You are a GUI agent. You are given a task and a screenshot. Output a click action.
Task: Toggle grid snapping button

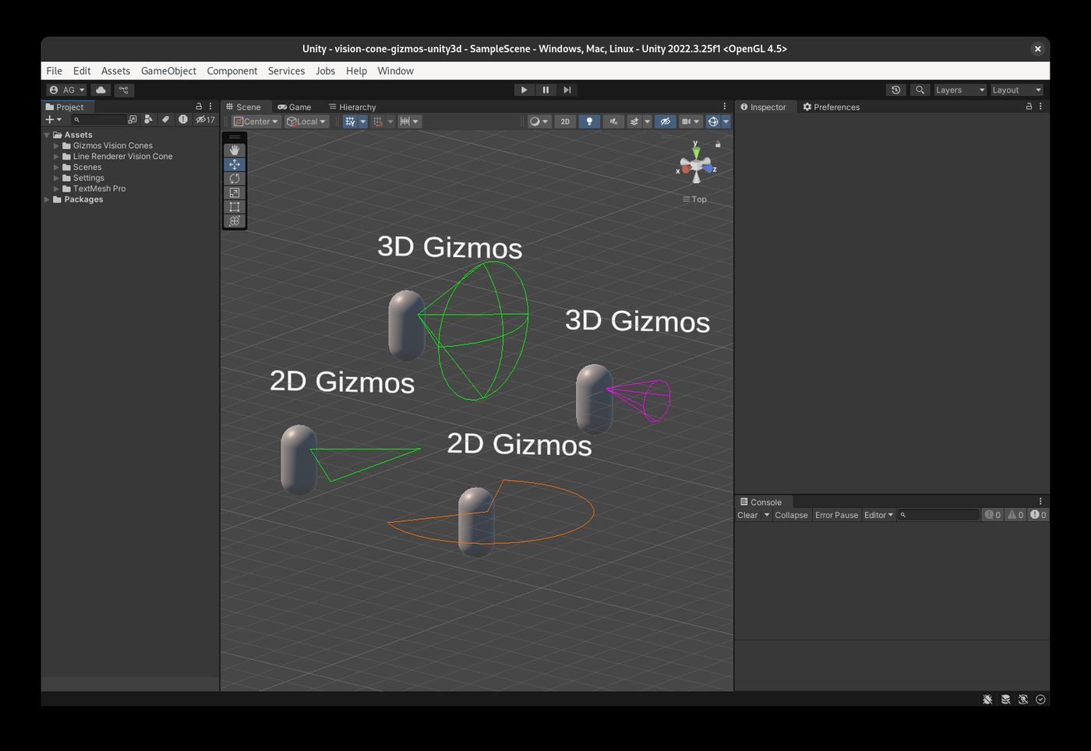(x=378, y=122)
